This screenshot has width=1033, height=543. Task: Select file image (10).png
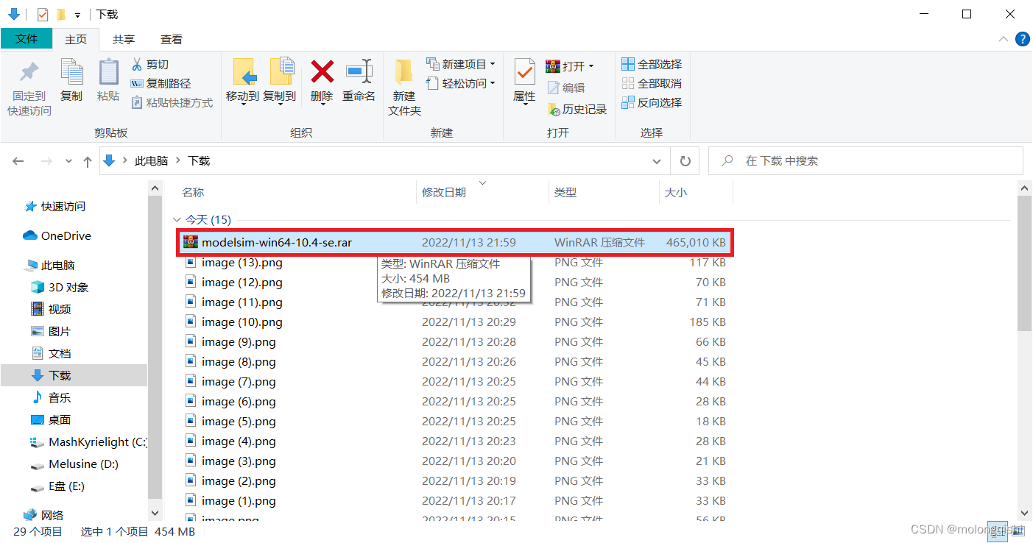241,322
